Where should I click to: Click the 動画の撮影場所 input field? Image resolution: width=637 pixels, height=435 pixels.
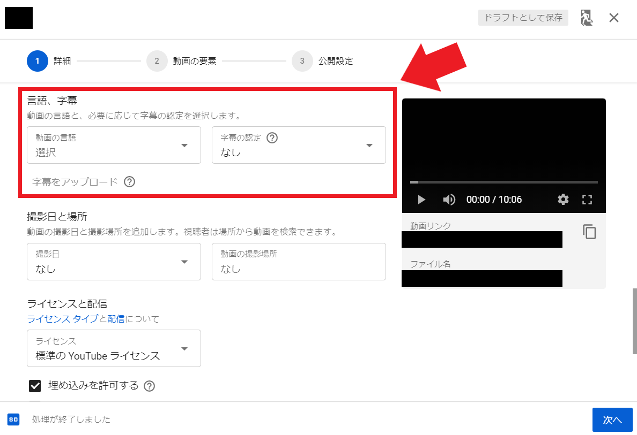tap(299, 262)
